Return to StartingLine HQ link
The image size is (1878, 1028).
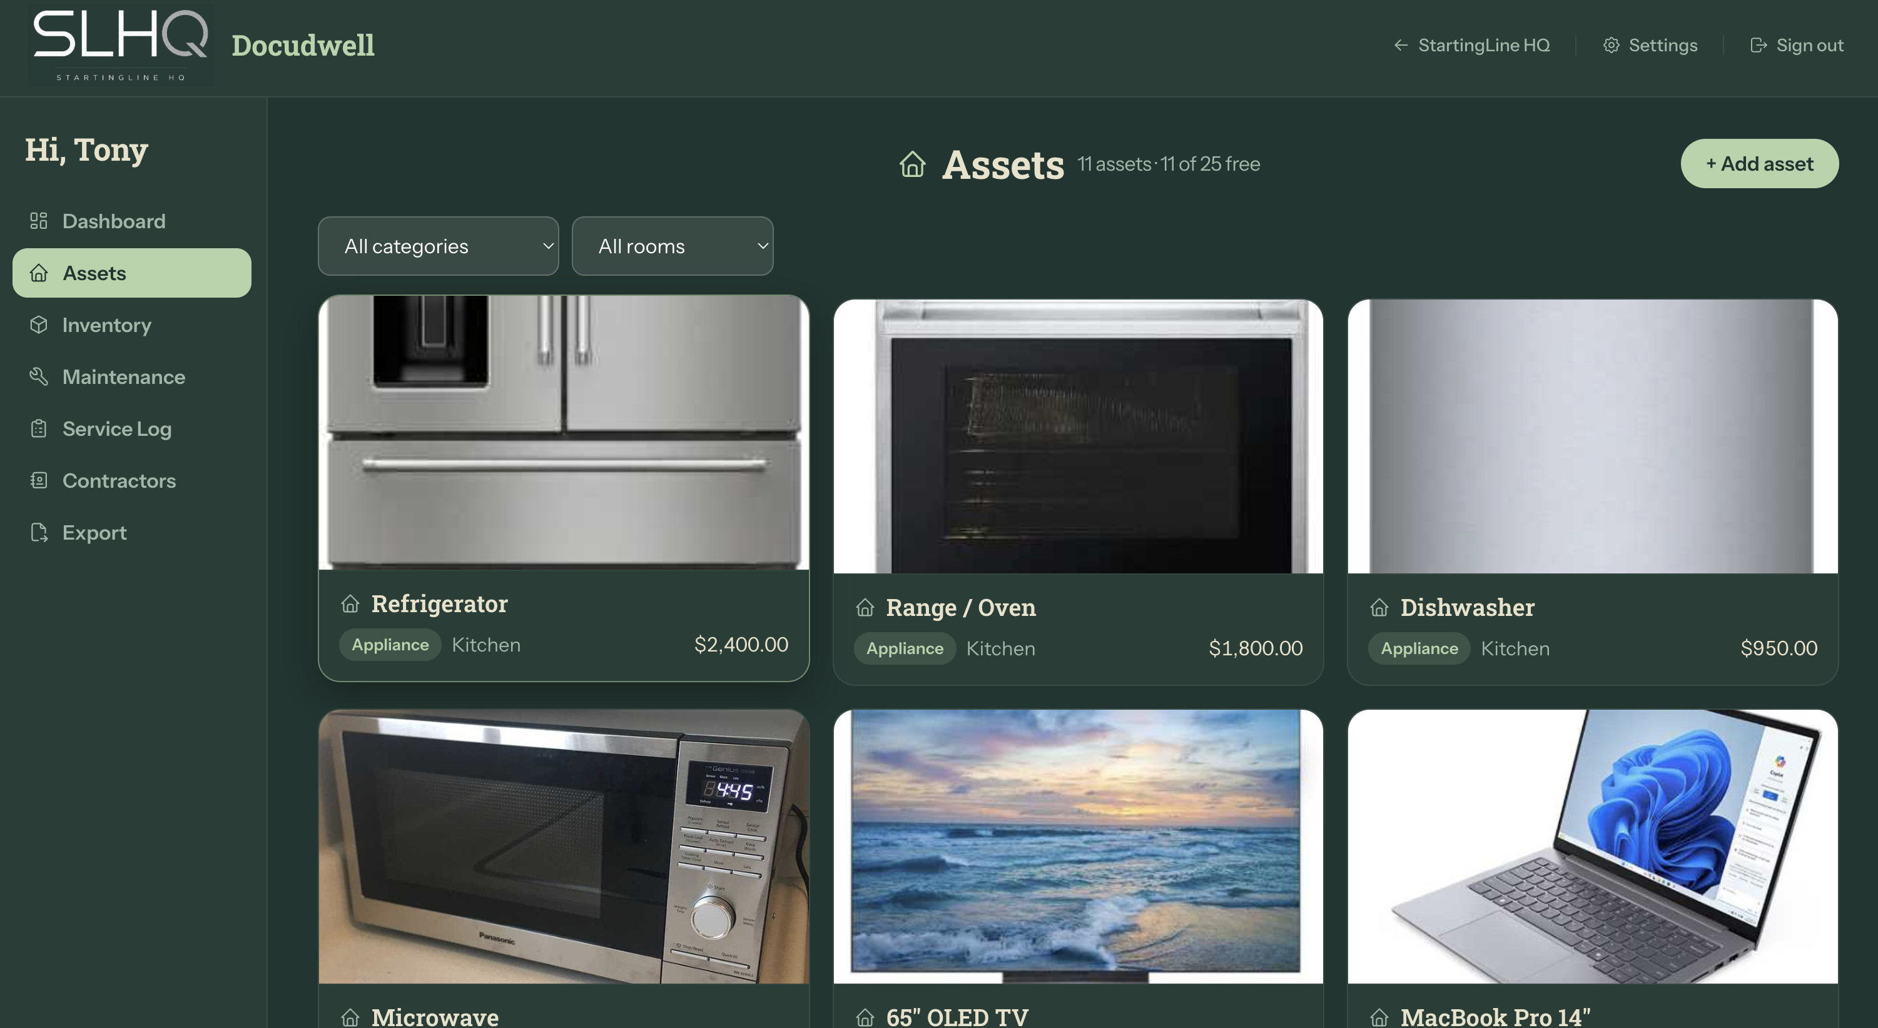[x=1472, y=45]
